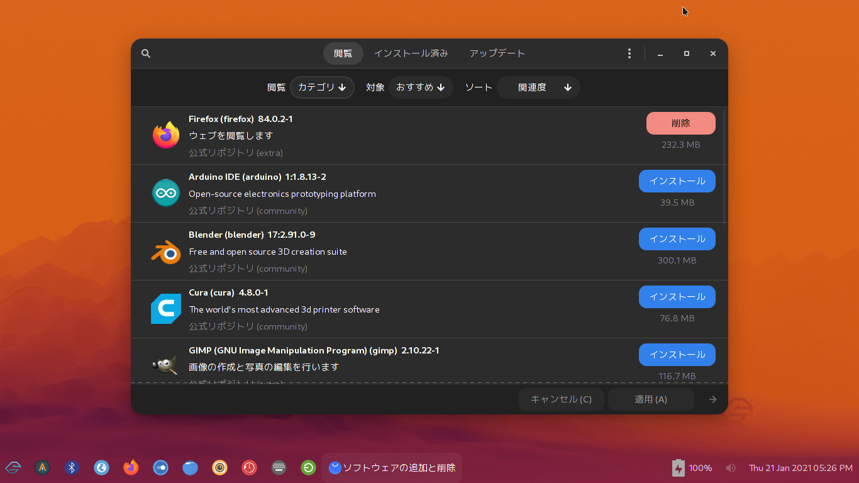The height and width of the screenshot is (483, 859).
Task: Install Cura
Action: [x=677, y=297]
